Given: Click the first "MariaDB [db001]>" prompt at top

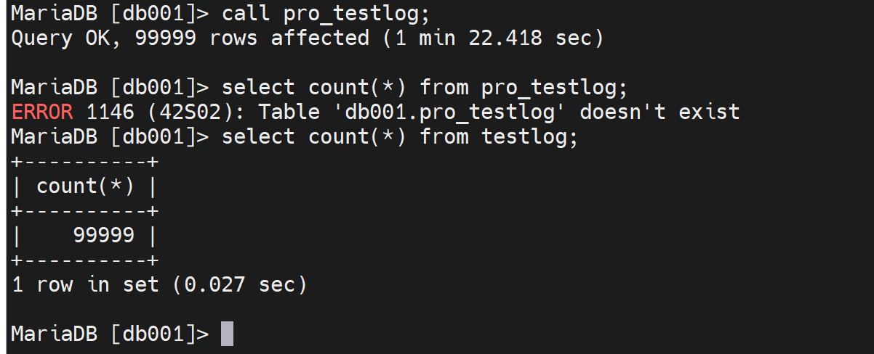Looking at the screenshot, I should pyautogui.click(x=110, y=13).
